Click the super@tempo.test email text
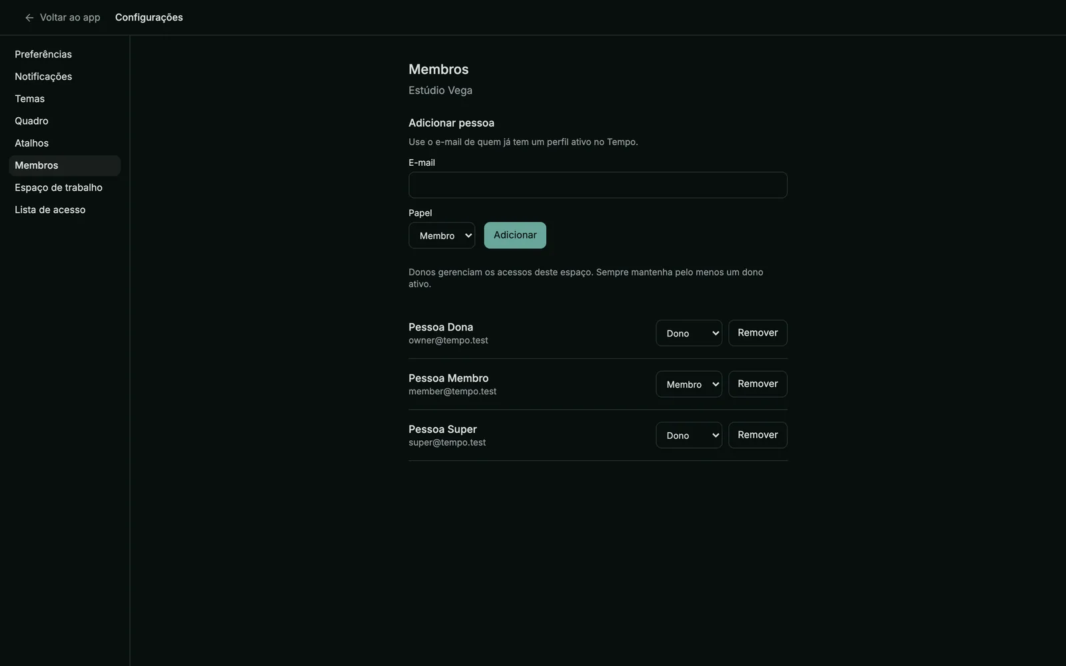Screen dimensions: 1066x666 (x=447, y=442)
